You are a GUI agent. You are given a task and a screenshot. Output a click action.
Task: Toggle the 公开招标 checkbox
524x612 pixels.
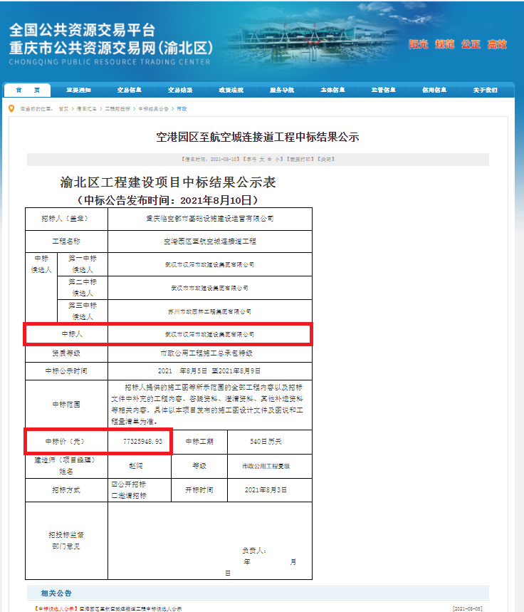(x=115, y=484)
